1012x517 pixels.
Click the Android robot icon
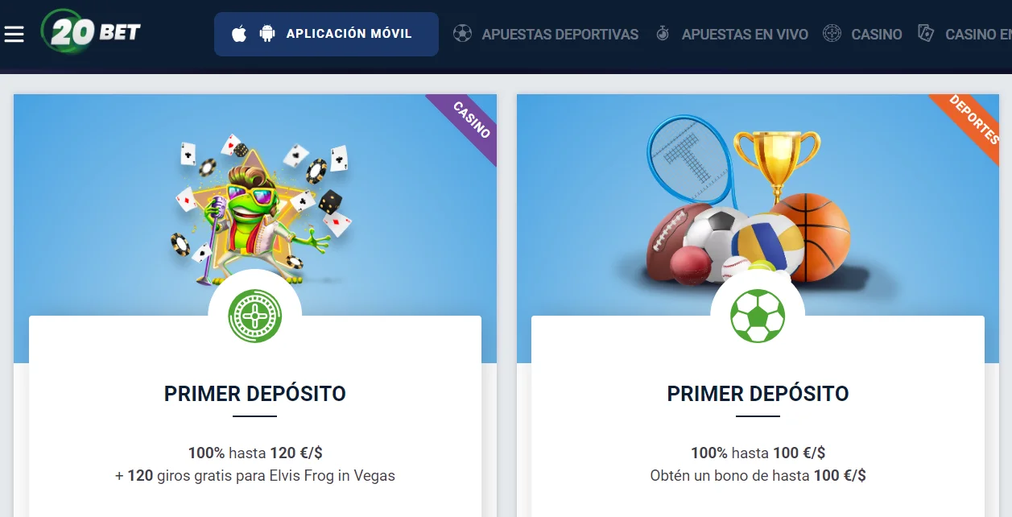[267, 34]
